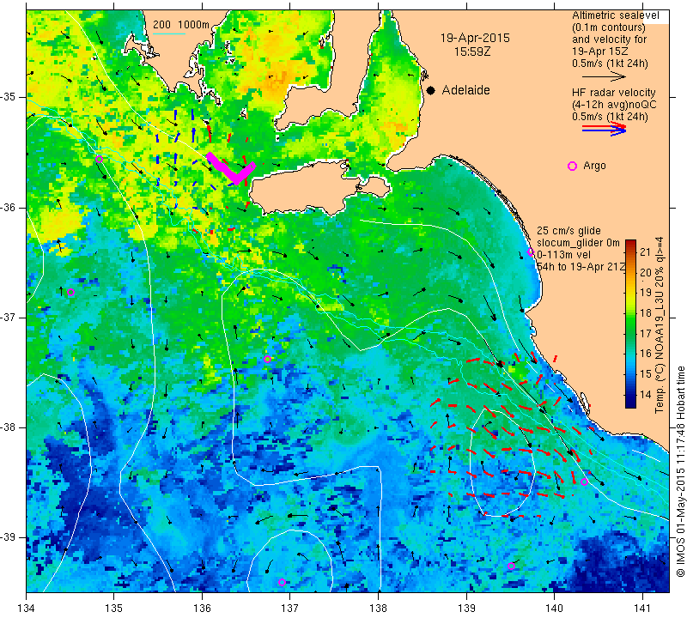687x618 pixels.
Task: Click the IMOS copyright timestamp text
Action: pos(680,471)
